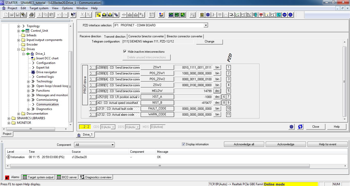350x186 pixels.
Task: Open the setpoint addition toolbar icon
Action: click(231, 15)
